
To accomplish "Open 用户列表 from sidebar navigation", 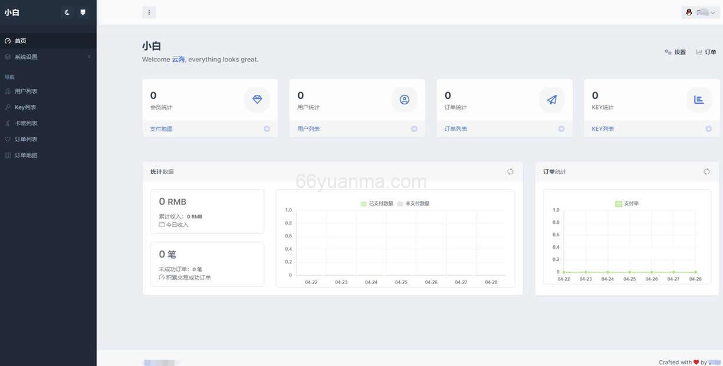I will 26,91.
